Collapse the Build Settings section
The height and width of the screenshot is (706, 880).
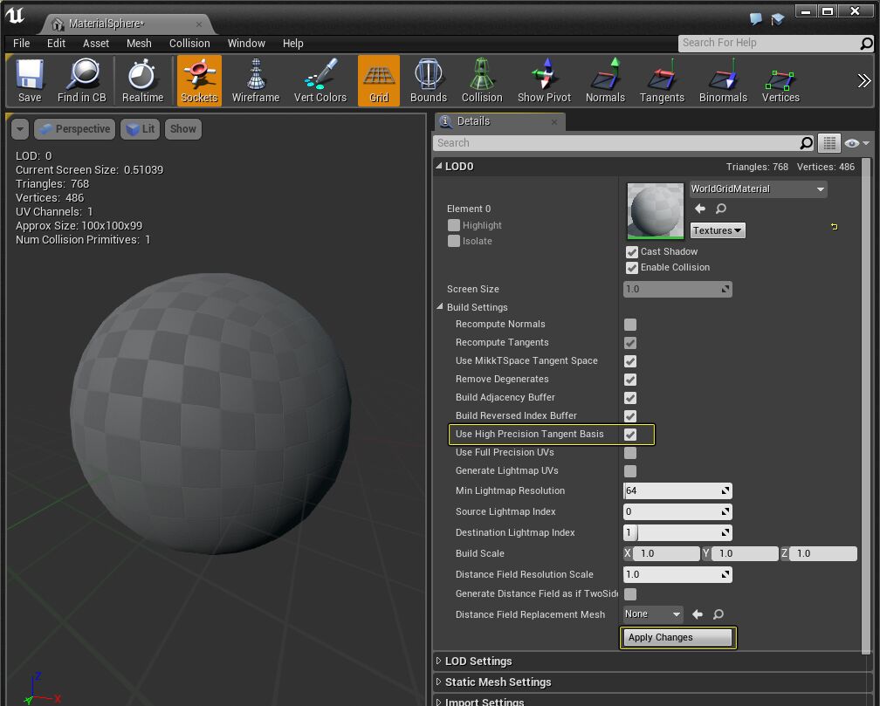click(x=440, y=305)
